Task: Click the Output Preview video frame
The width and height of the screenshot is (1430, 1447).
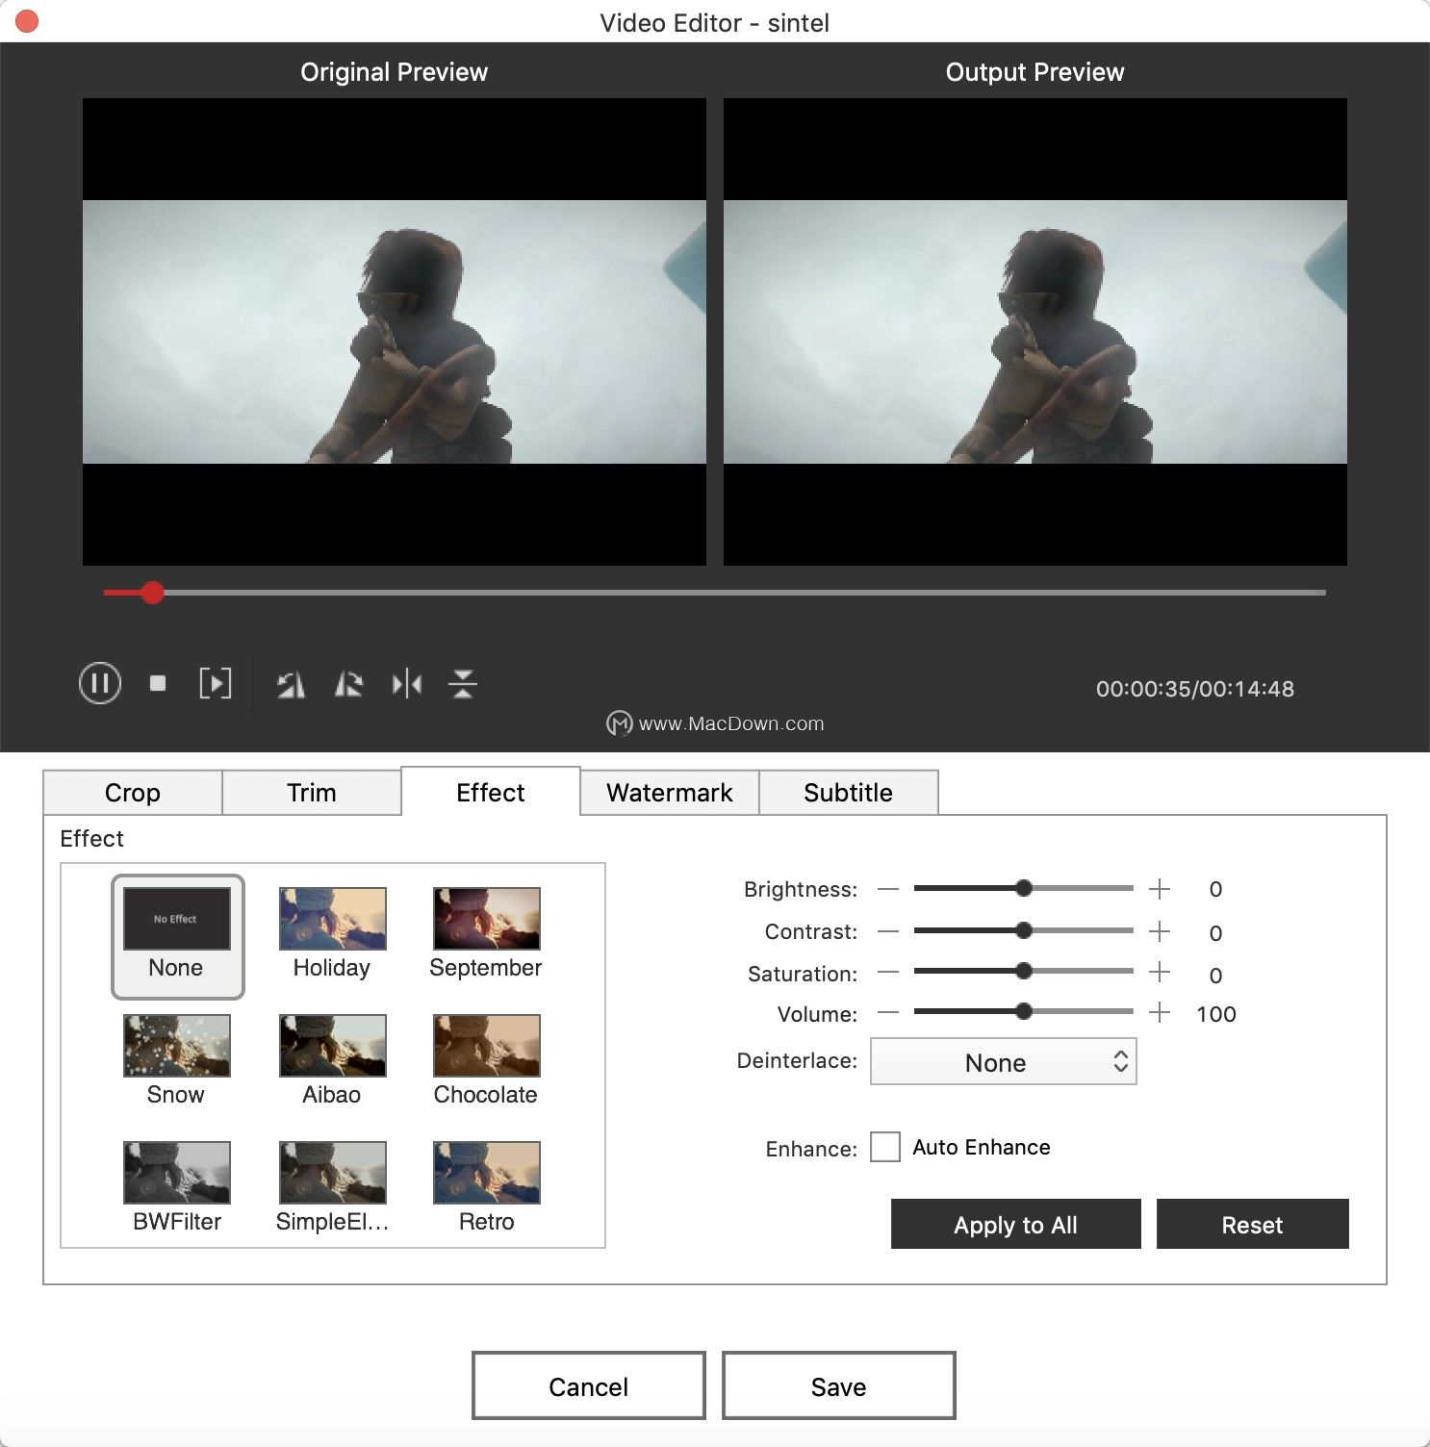Action: (1035, 332)
